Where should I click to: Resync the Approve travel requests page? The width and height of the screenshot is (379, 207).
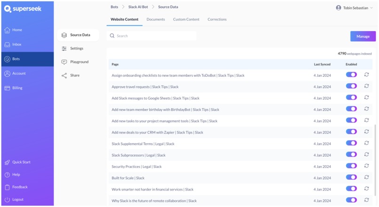[366, 86]
